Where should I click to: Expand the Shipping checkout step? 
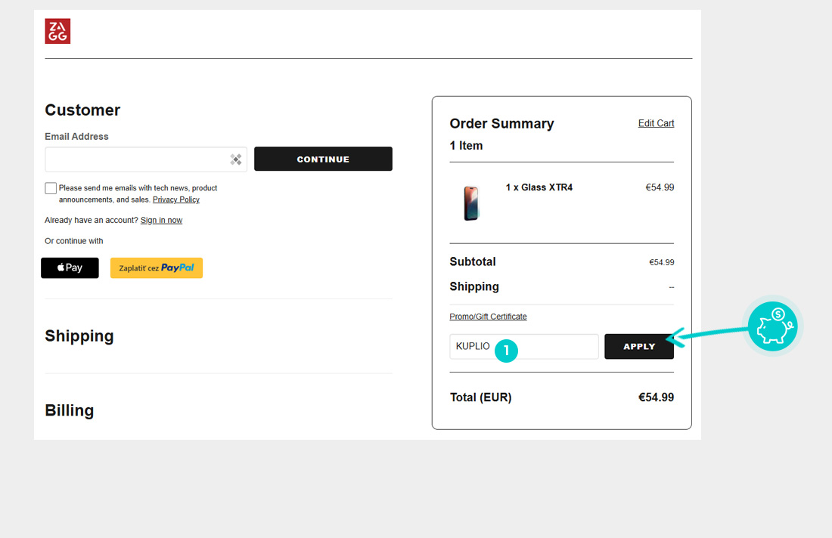click(x=79, y=336)
